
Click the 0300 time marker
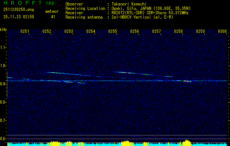click(222, 31)
